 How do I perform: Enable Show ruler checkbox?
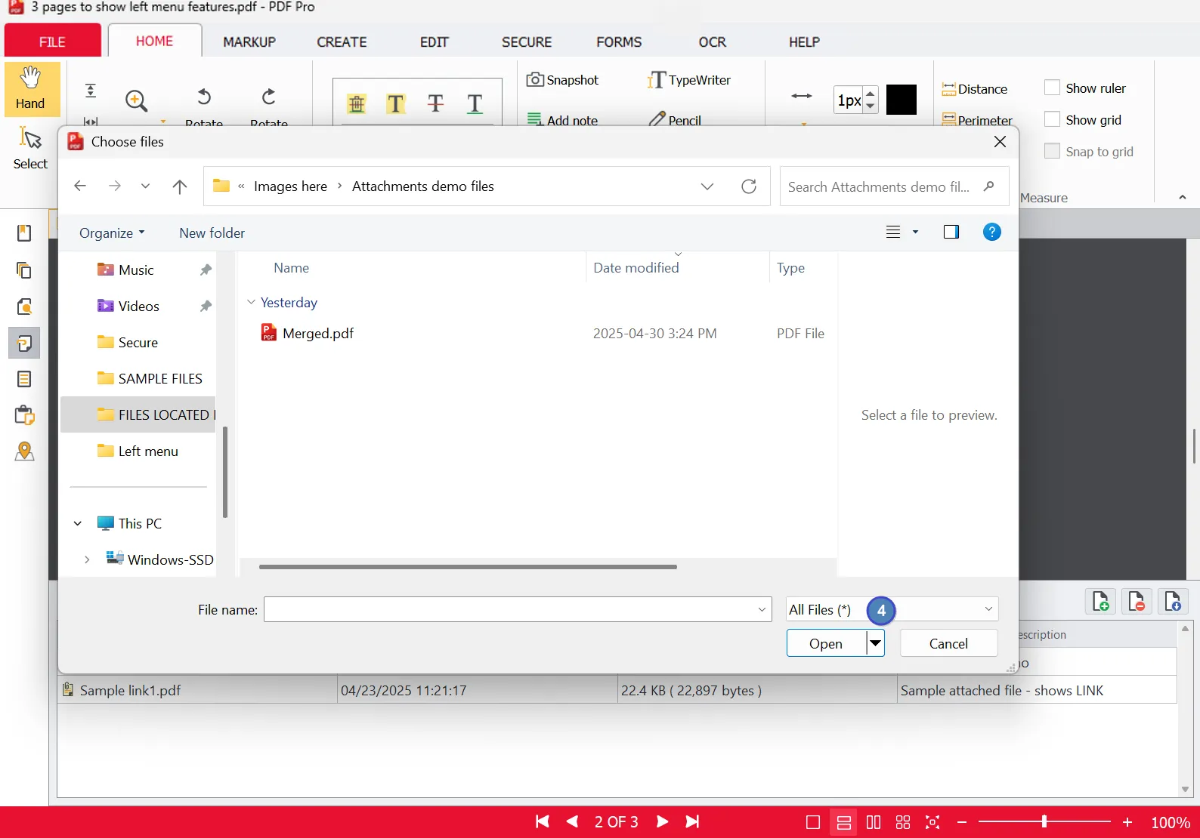1052,88
